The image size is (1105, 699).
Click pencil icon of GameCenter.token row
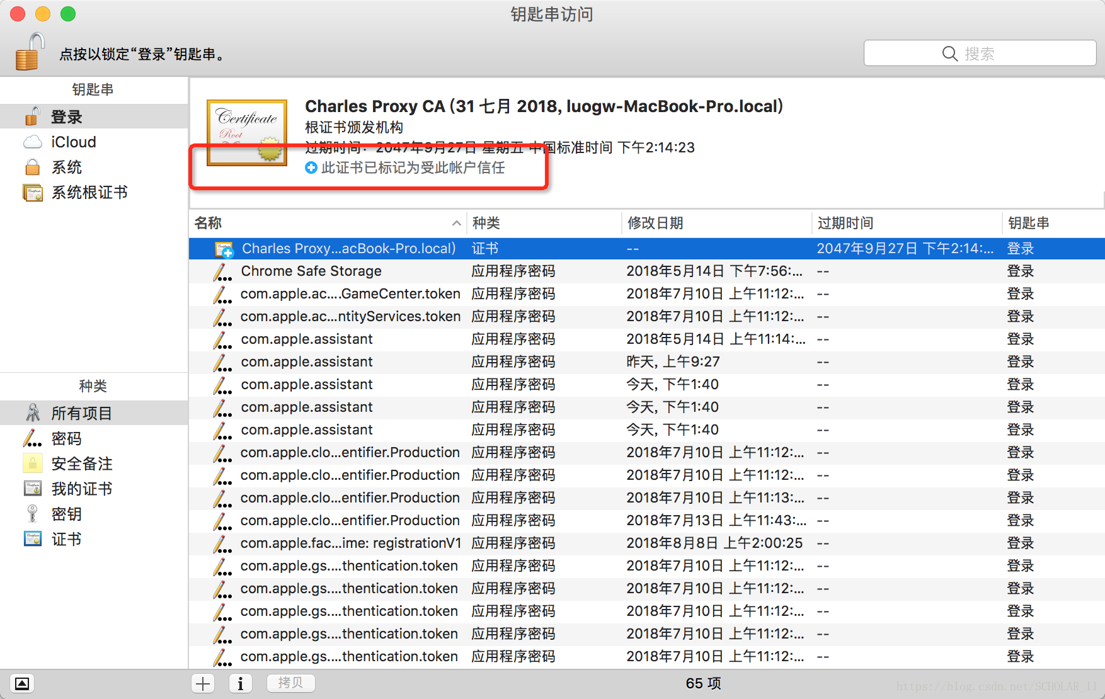pos(222,295)
